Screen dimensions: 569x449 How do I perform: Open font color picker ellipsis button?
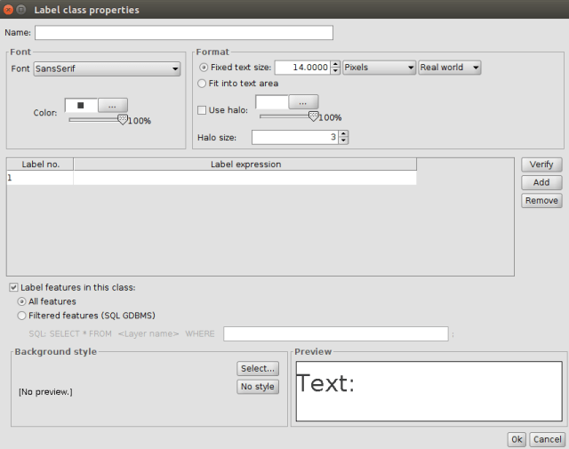click(112, 105)
